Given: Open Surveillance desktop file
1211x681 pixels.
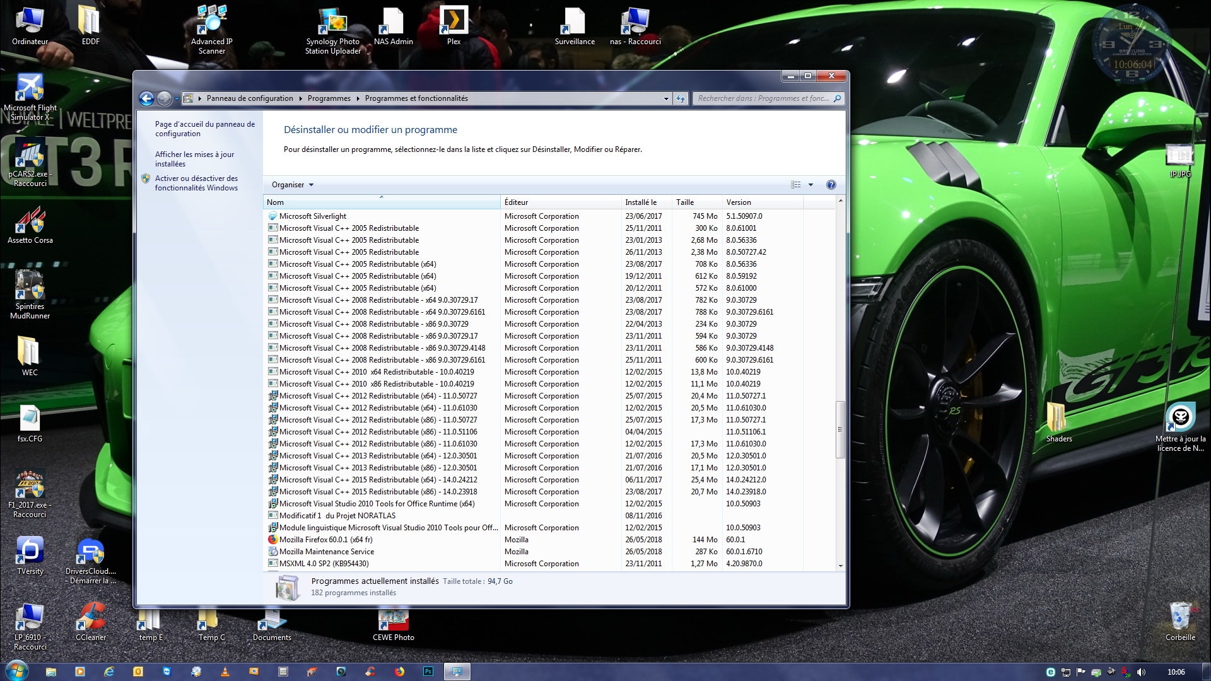Looking at the screenshot, I should coord(575,26).
